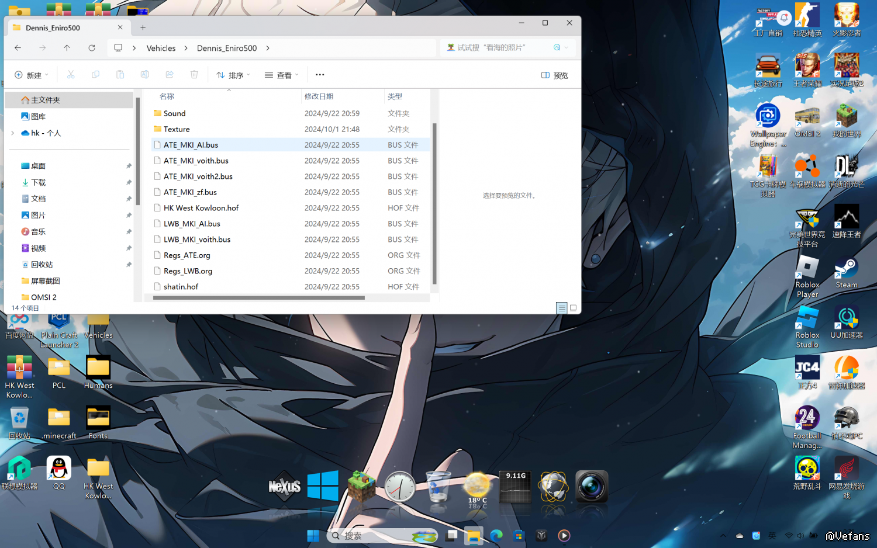The height and width of the screenshot is (548, 877).
Task: Switch to details view layout toggle
Action: pyautogui.click(x=561, y=308)
